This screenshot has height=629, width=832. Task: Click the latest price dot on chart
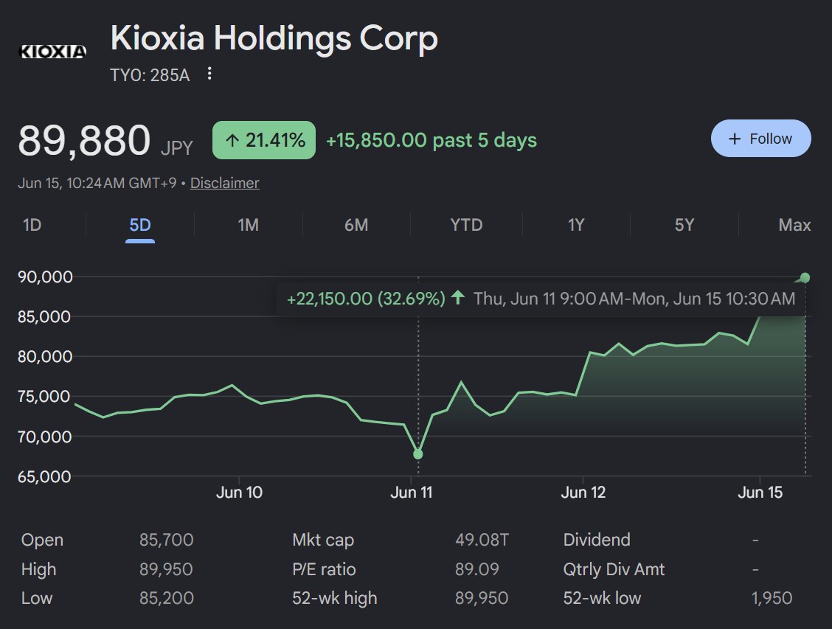click(805, 277)
